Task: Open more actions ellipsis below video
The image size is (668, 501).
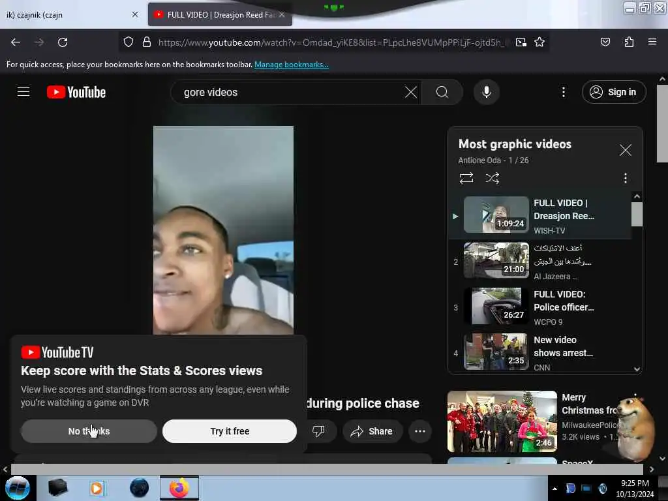Action: pyautogui.click(x=420, y=431)
